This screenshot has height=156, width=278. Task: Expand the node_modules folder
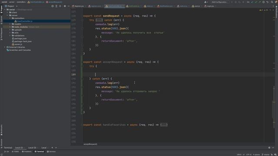click(10, 27)
